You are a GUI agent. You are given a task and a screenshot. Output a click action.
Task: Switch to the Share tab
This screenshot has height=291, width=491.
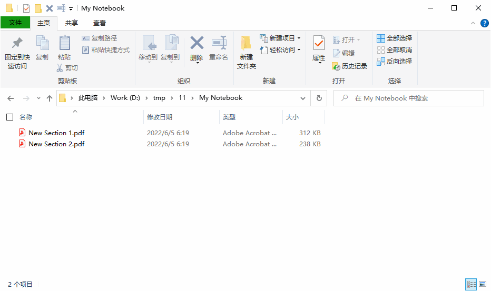[72, 23]
